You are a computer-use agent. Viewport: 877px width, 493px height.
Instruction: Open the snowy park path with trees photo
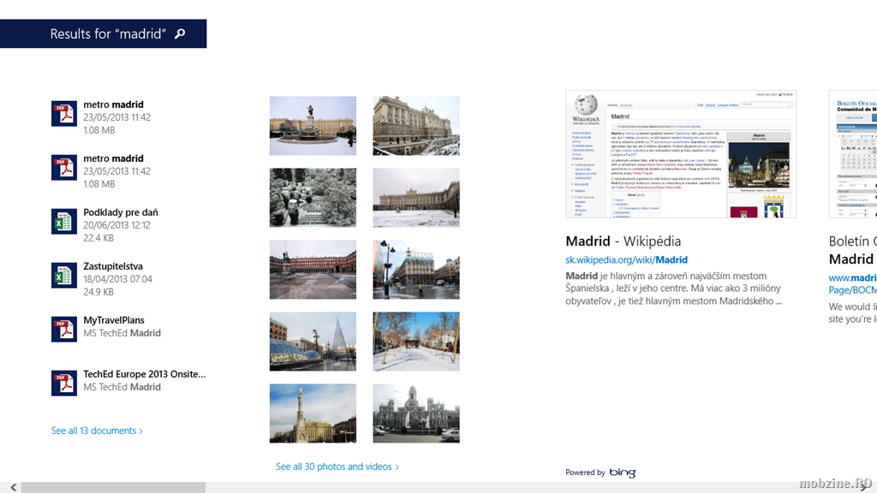click(x=416, y=342)
